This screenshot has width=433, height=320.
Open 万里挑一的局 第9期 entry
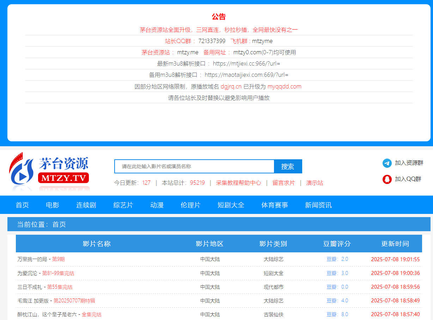coord(41,259)
